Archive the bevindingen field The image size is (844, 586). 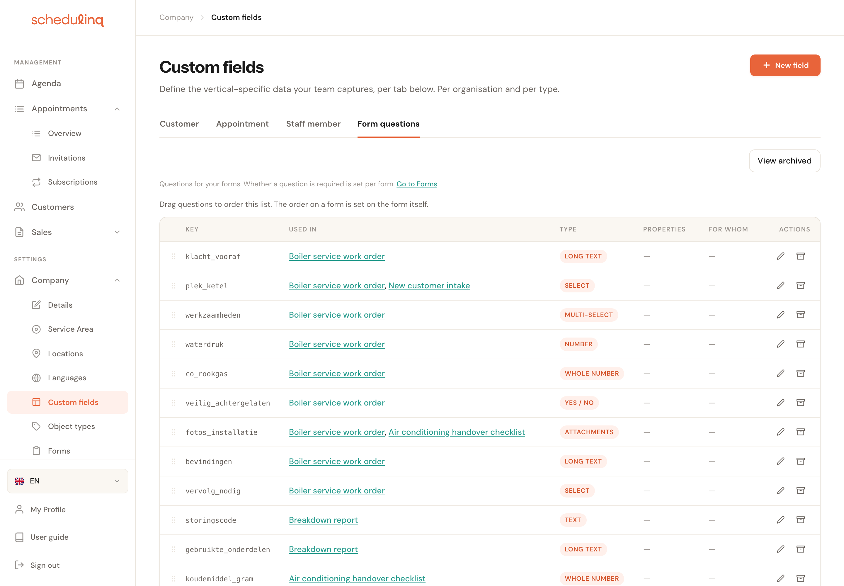(x=800, y=461)
